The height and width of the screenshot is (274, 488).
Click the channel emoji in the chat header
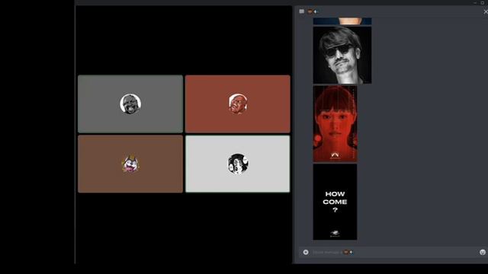310,11
